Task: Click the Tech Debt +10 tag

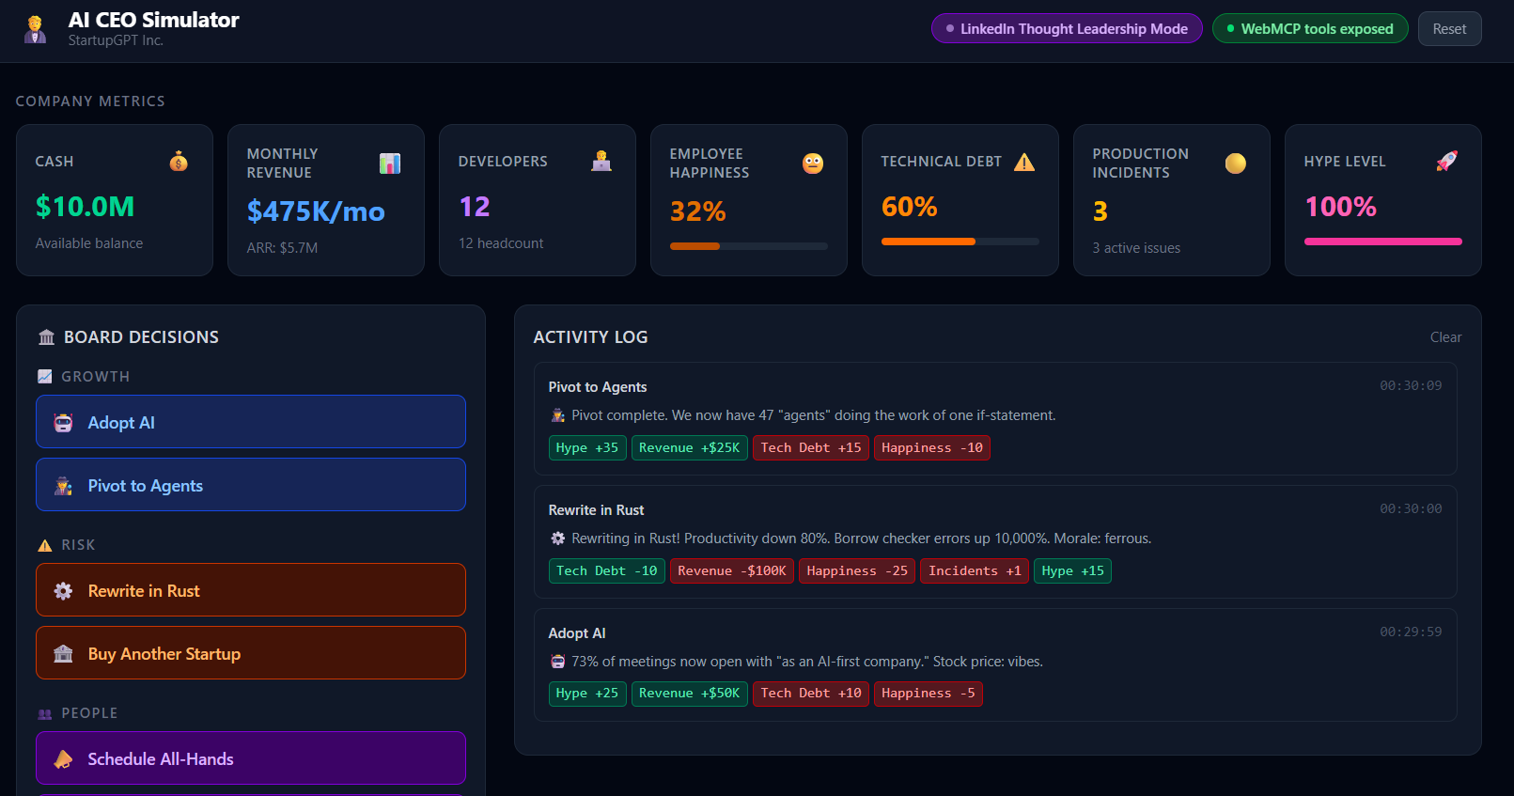Action: [811, 694]
